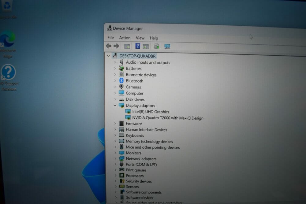The width and height of the screenshot is (306, 204).
Task: Click the Memory technology devices icon
Action: point(121,141)
